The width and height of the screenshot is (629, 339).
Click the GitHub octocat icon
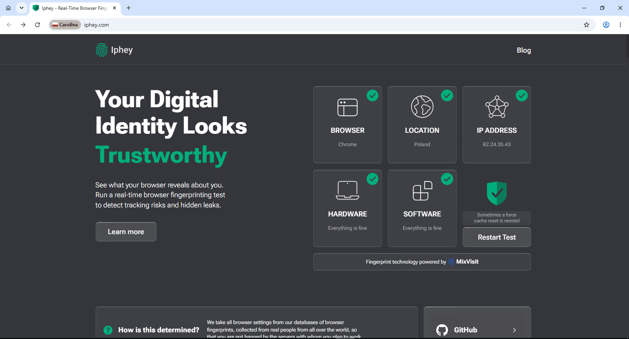pos(442,330)
